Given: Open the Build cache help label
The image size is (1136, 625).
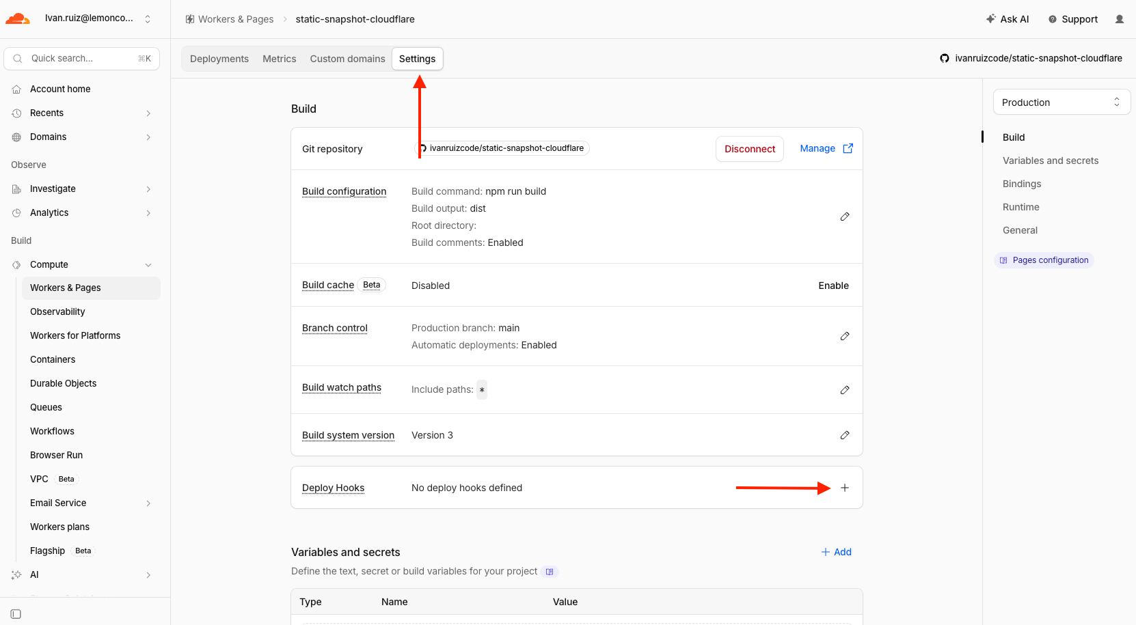Looking at the screenshot, I should 328,285.
